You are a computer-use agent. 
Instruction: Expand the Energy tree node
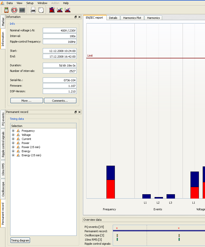(x=13, y=151)
